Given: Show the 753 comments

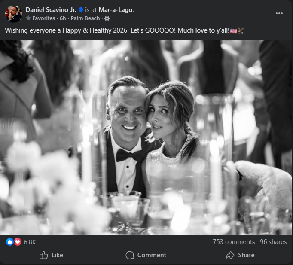Looking at the screenshot, I should tap(234, 242).
